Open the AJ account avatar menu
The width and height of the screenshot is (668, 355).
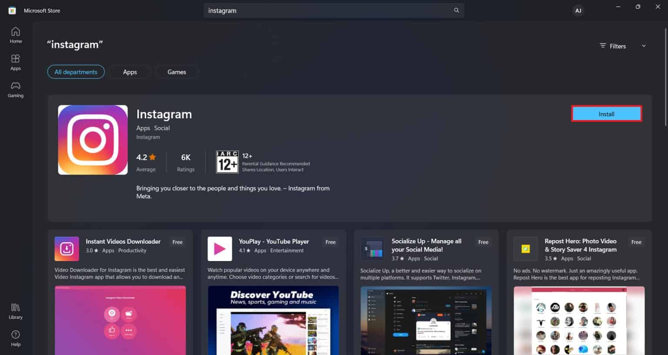[578, 10]
